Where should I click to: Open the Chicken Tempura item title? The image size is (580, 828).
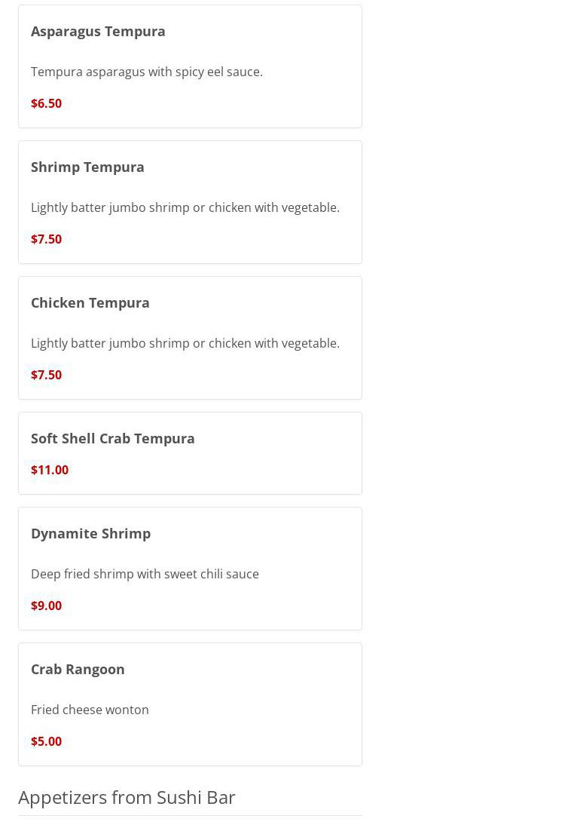click(90, 302)
